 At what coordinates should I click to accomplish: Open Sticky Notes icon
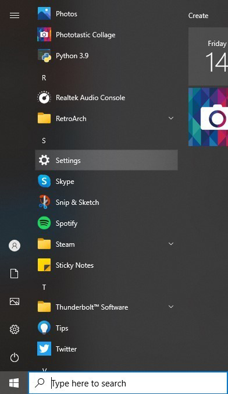click(44, 265)
